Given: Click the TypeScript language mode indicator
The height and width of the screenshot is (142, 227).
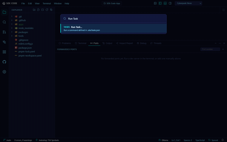Looking at the screenshot, I should [x=200, y=140].
